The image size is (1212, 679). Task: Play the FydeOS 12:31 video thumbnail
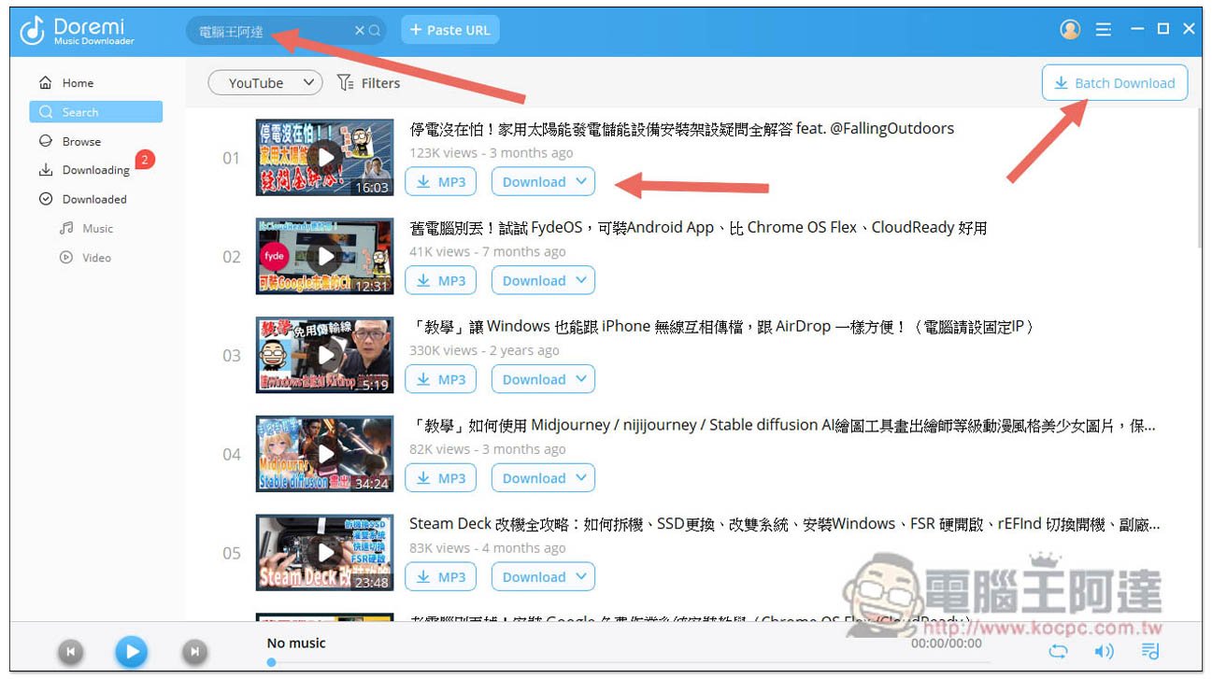325,256
